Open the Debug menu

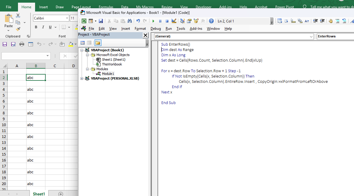[x=156, y=29]
